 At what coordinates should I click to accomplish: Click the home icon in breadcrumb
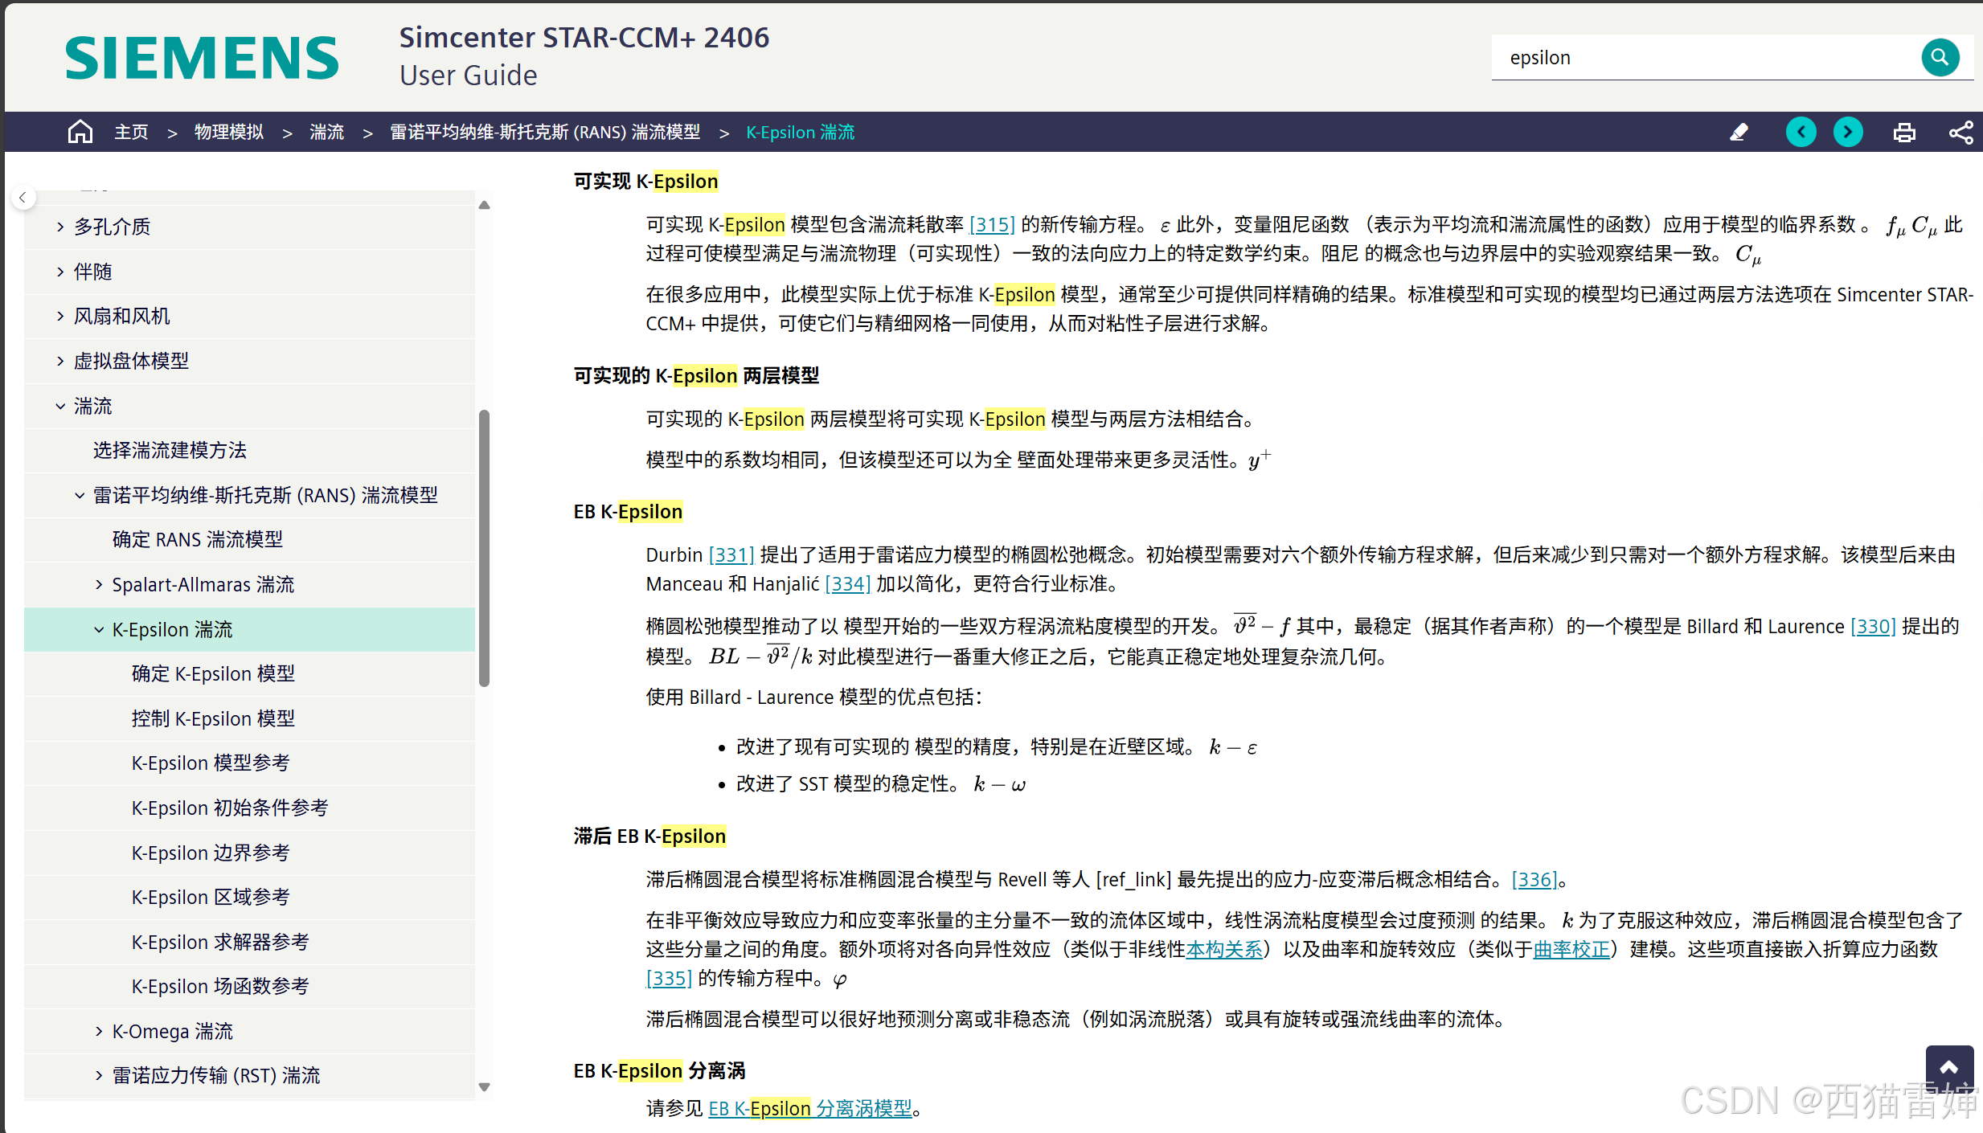tap(80, 132)
